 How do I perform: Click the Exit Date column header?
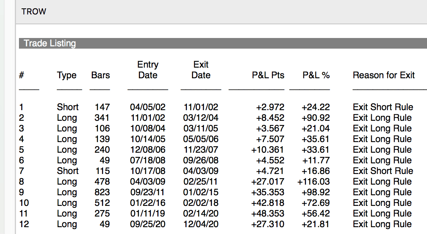click(x=201, y=70)
